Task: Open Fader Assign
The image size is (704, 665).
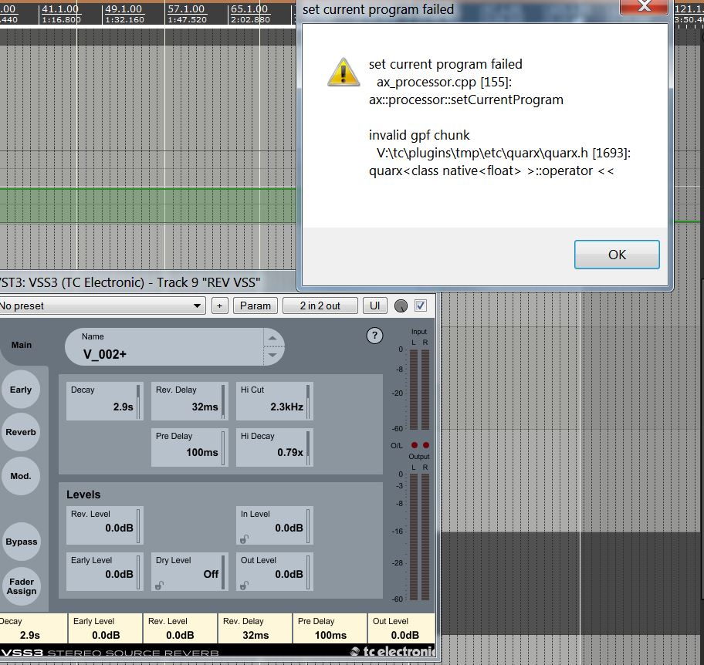Action: point(21,586)
